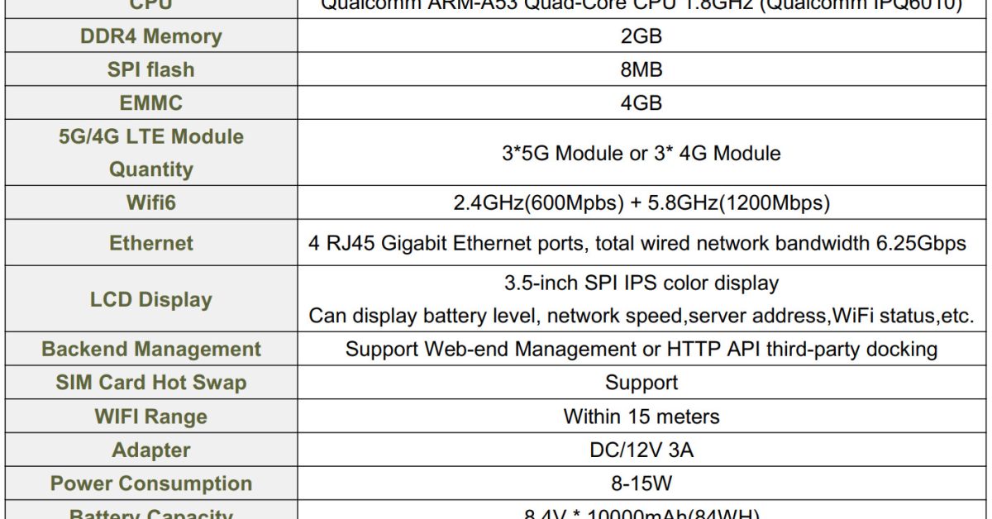Click the LCD Display label
The width and height of the screenshot is (992, 519).
coord(150,299)
